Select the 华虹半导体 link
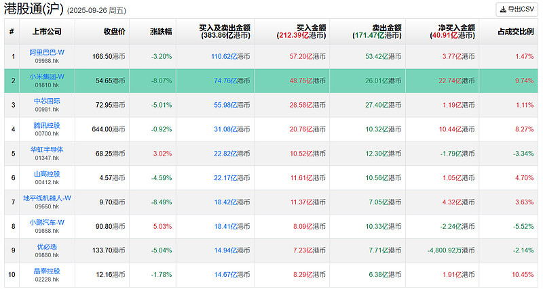 tap(47, 150)
